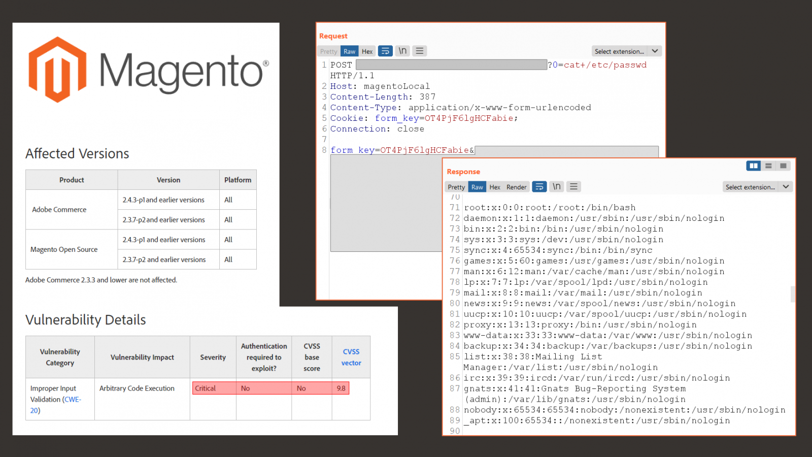Show non-printable characters (\n) in Response panel
812x457 pixels.
pos(556,186)
